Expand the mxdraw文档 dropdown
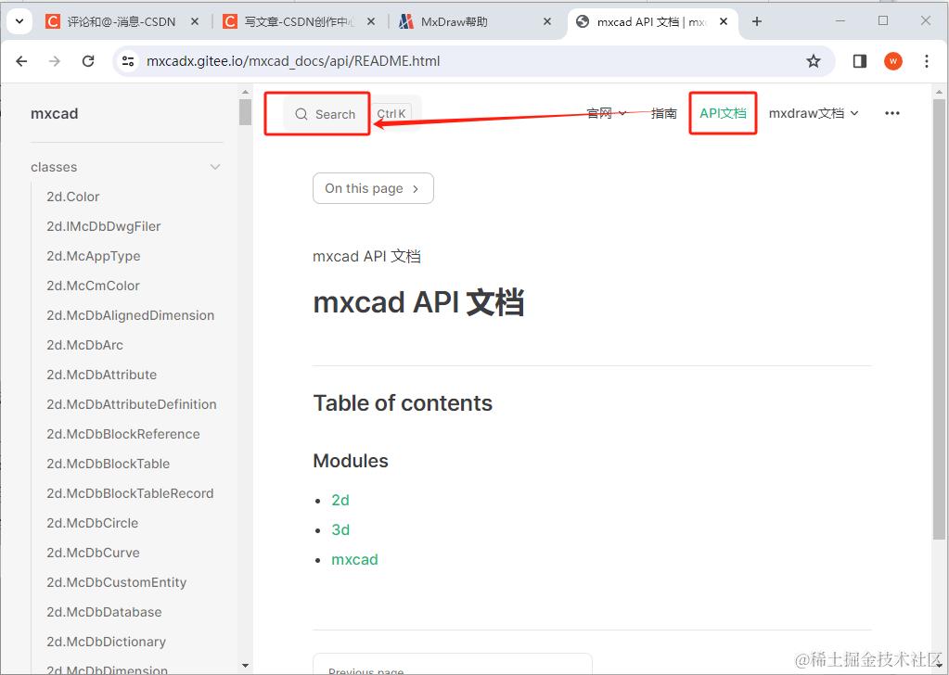949x675 pixels. 814,113
